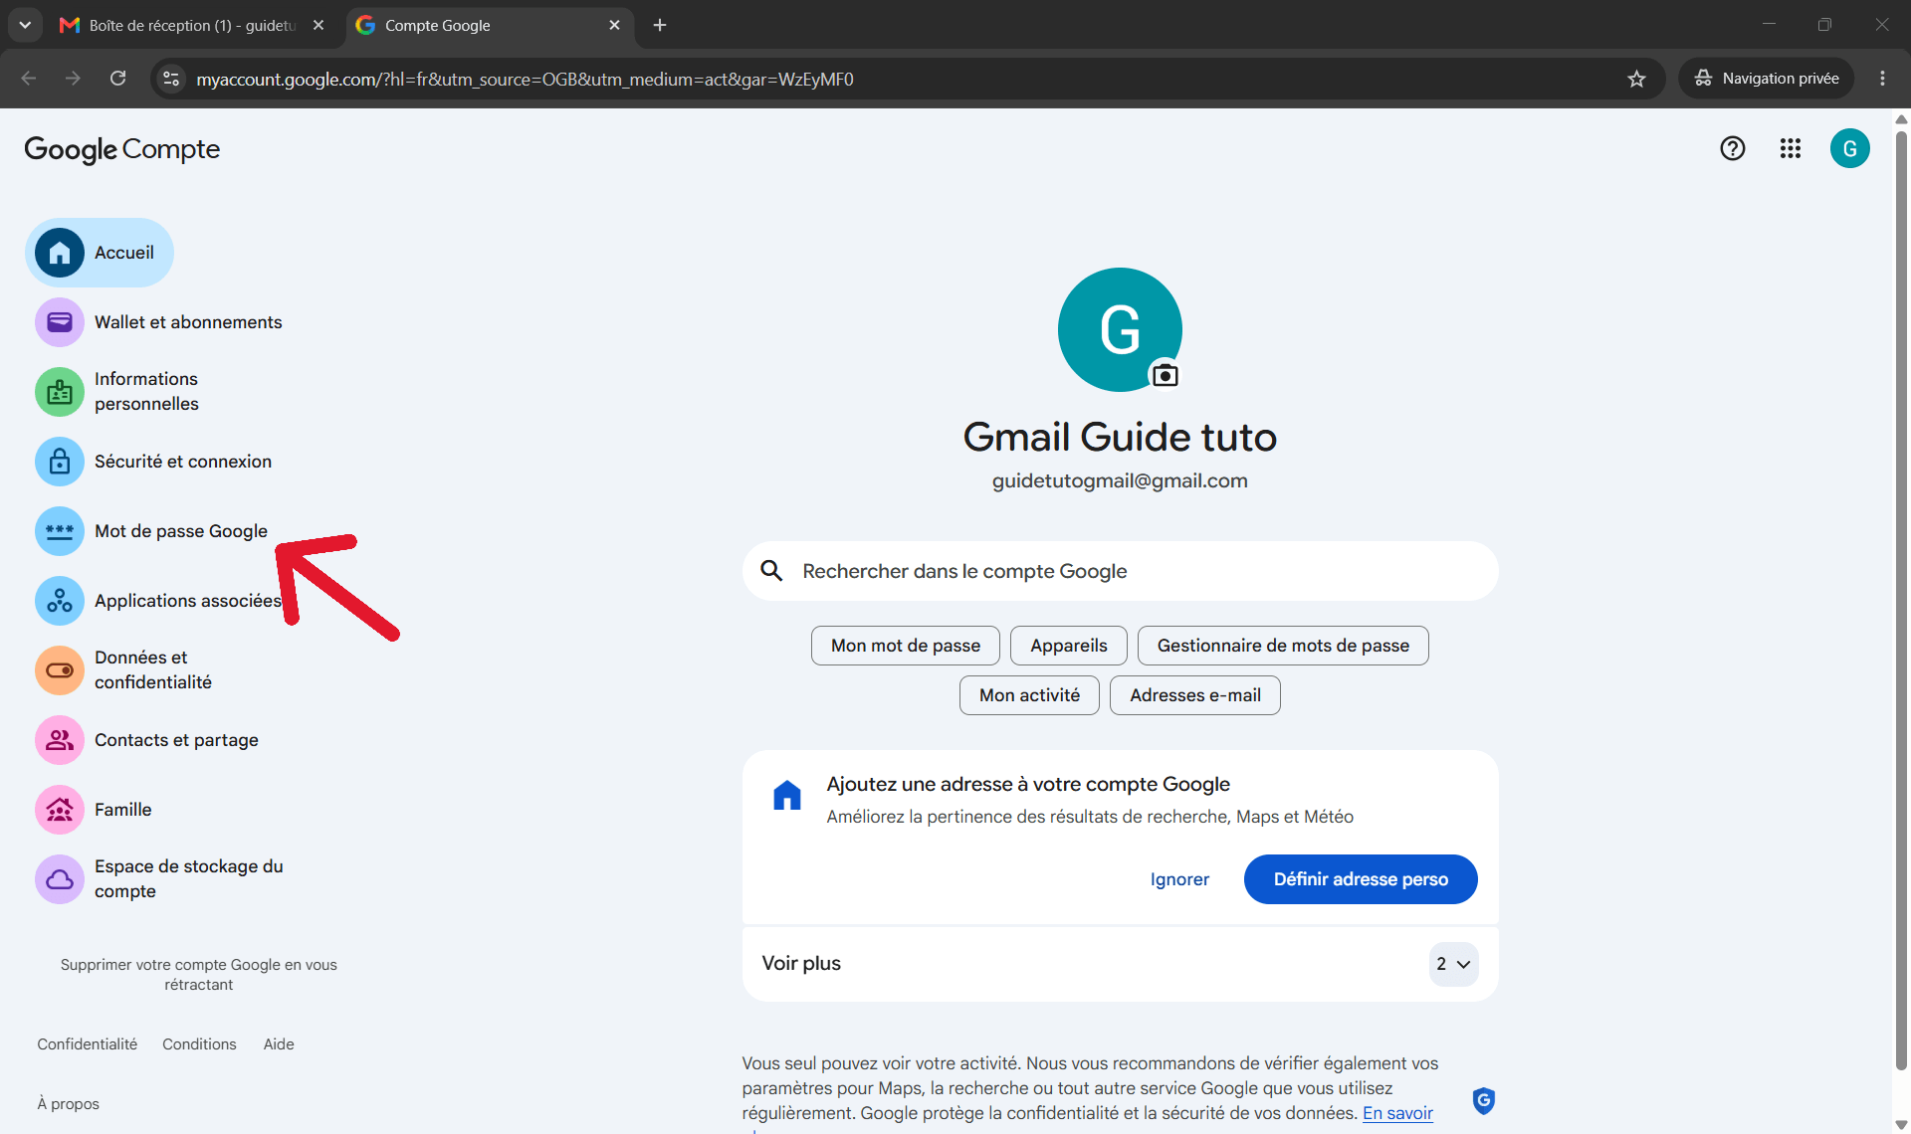
Task: Open Contacts et partage people icon
Action: point(60,740)
